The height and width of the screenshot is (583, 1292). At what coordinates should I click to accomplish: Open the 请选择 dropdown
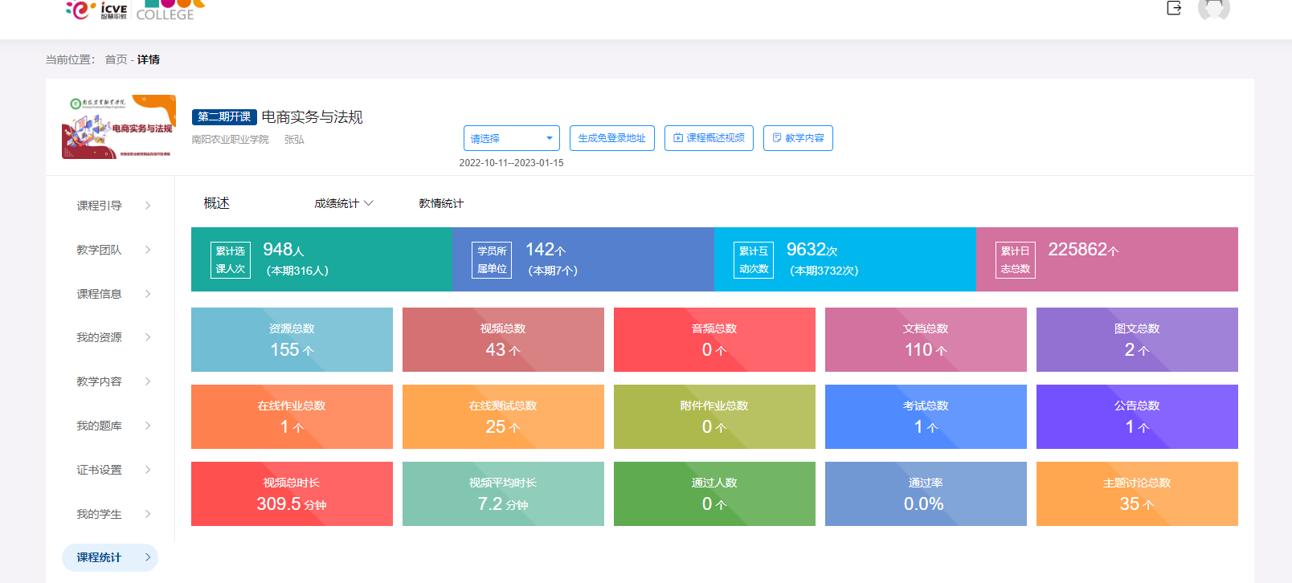[511, 138]
